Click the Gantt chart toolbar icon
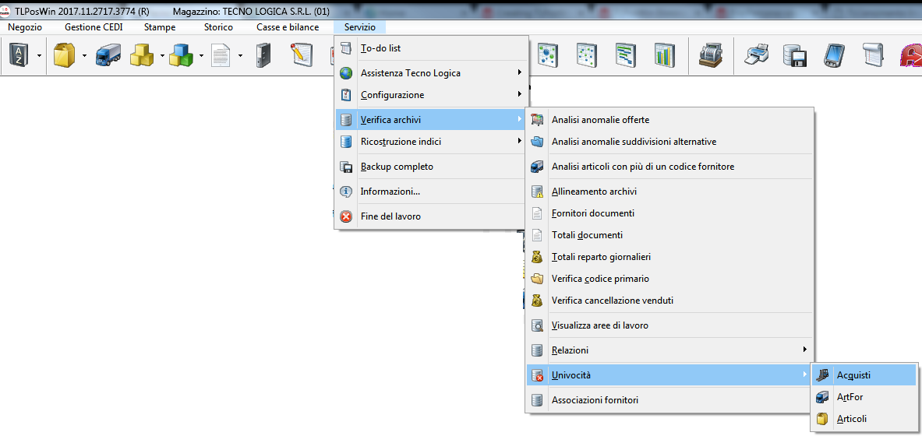Viewport: 922px width, 436px height. 626,55
